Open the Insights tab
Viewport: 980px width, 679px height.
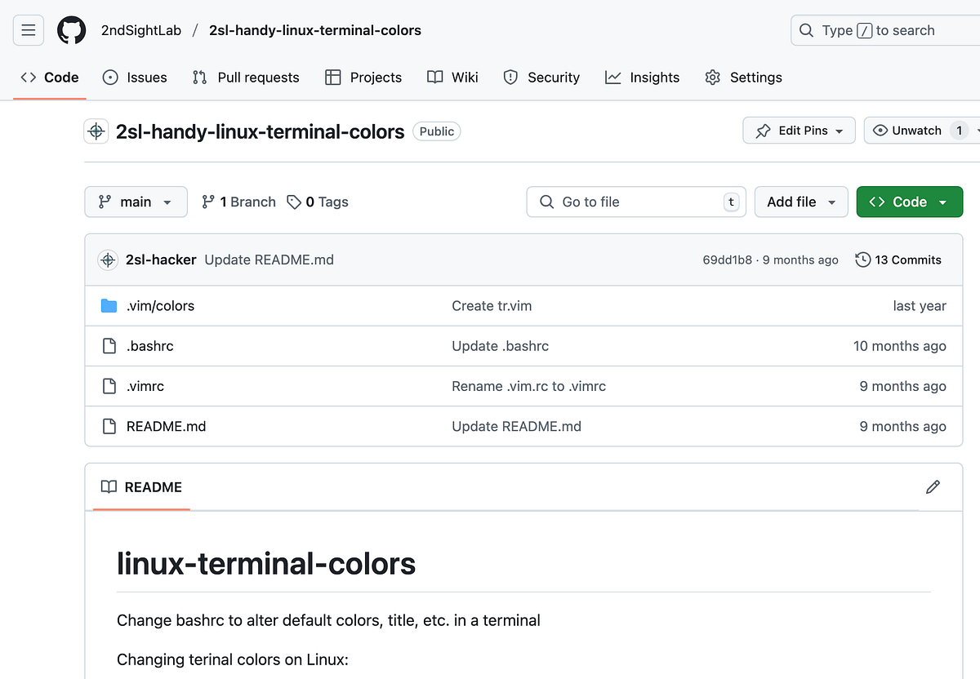click(x=643, y=78)
